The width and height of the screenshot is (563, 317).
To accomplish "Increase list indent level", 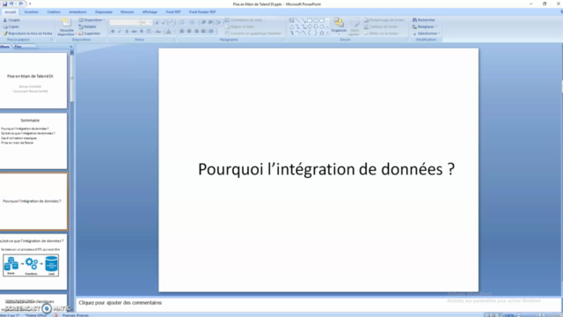I will point(210,22).
